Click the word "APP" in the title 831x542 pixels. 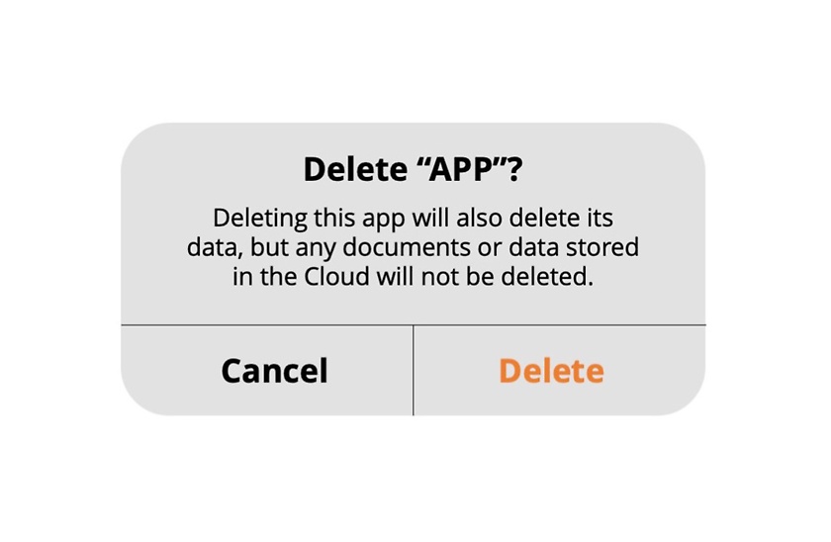460,169
